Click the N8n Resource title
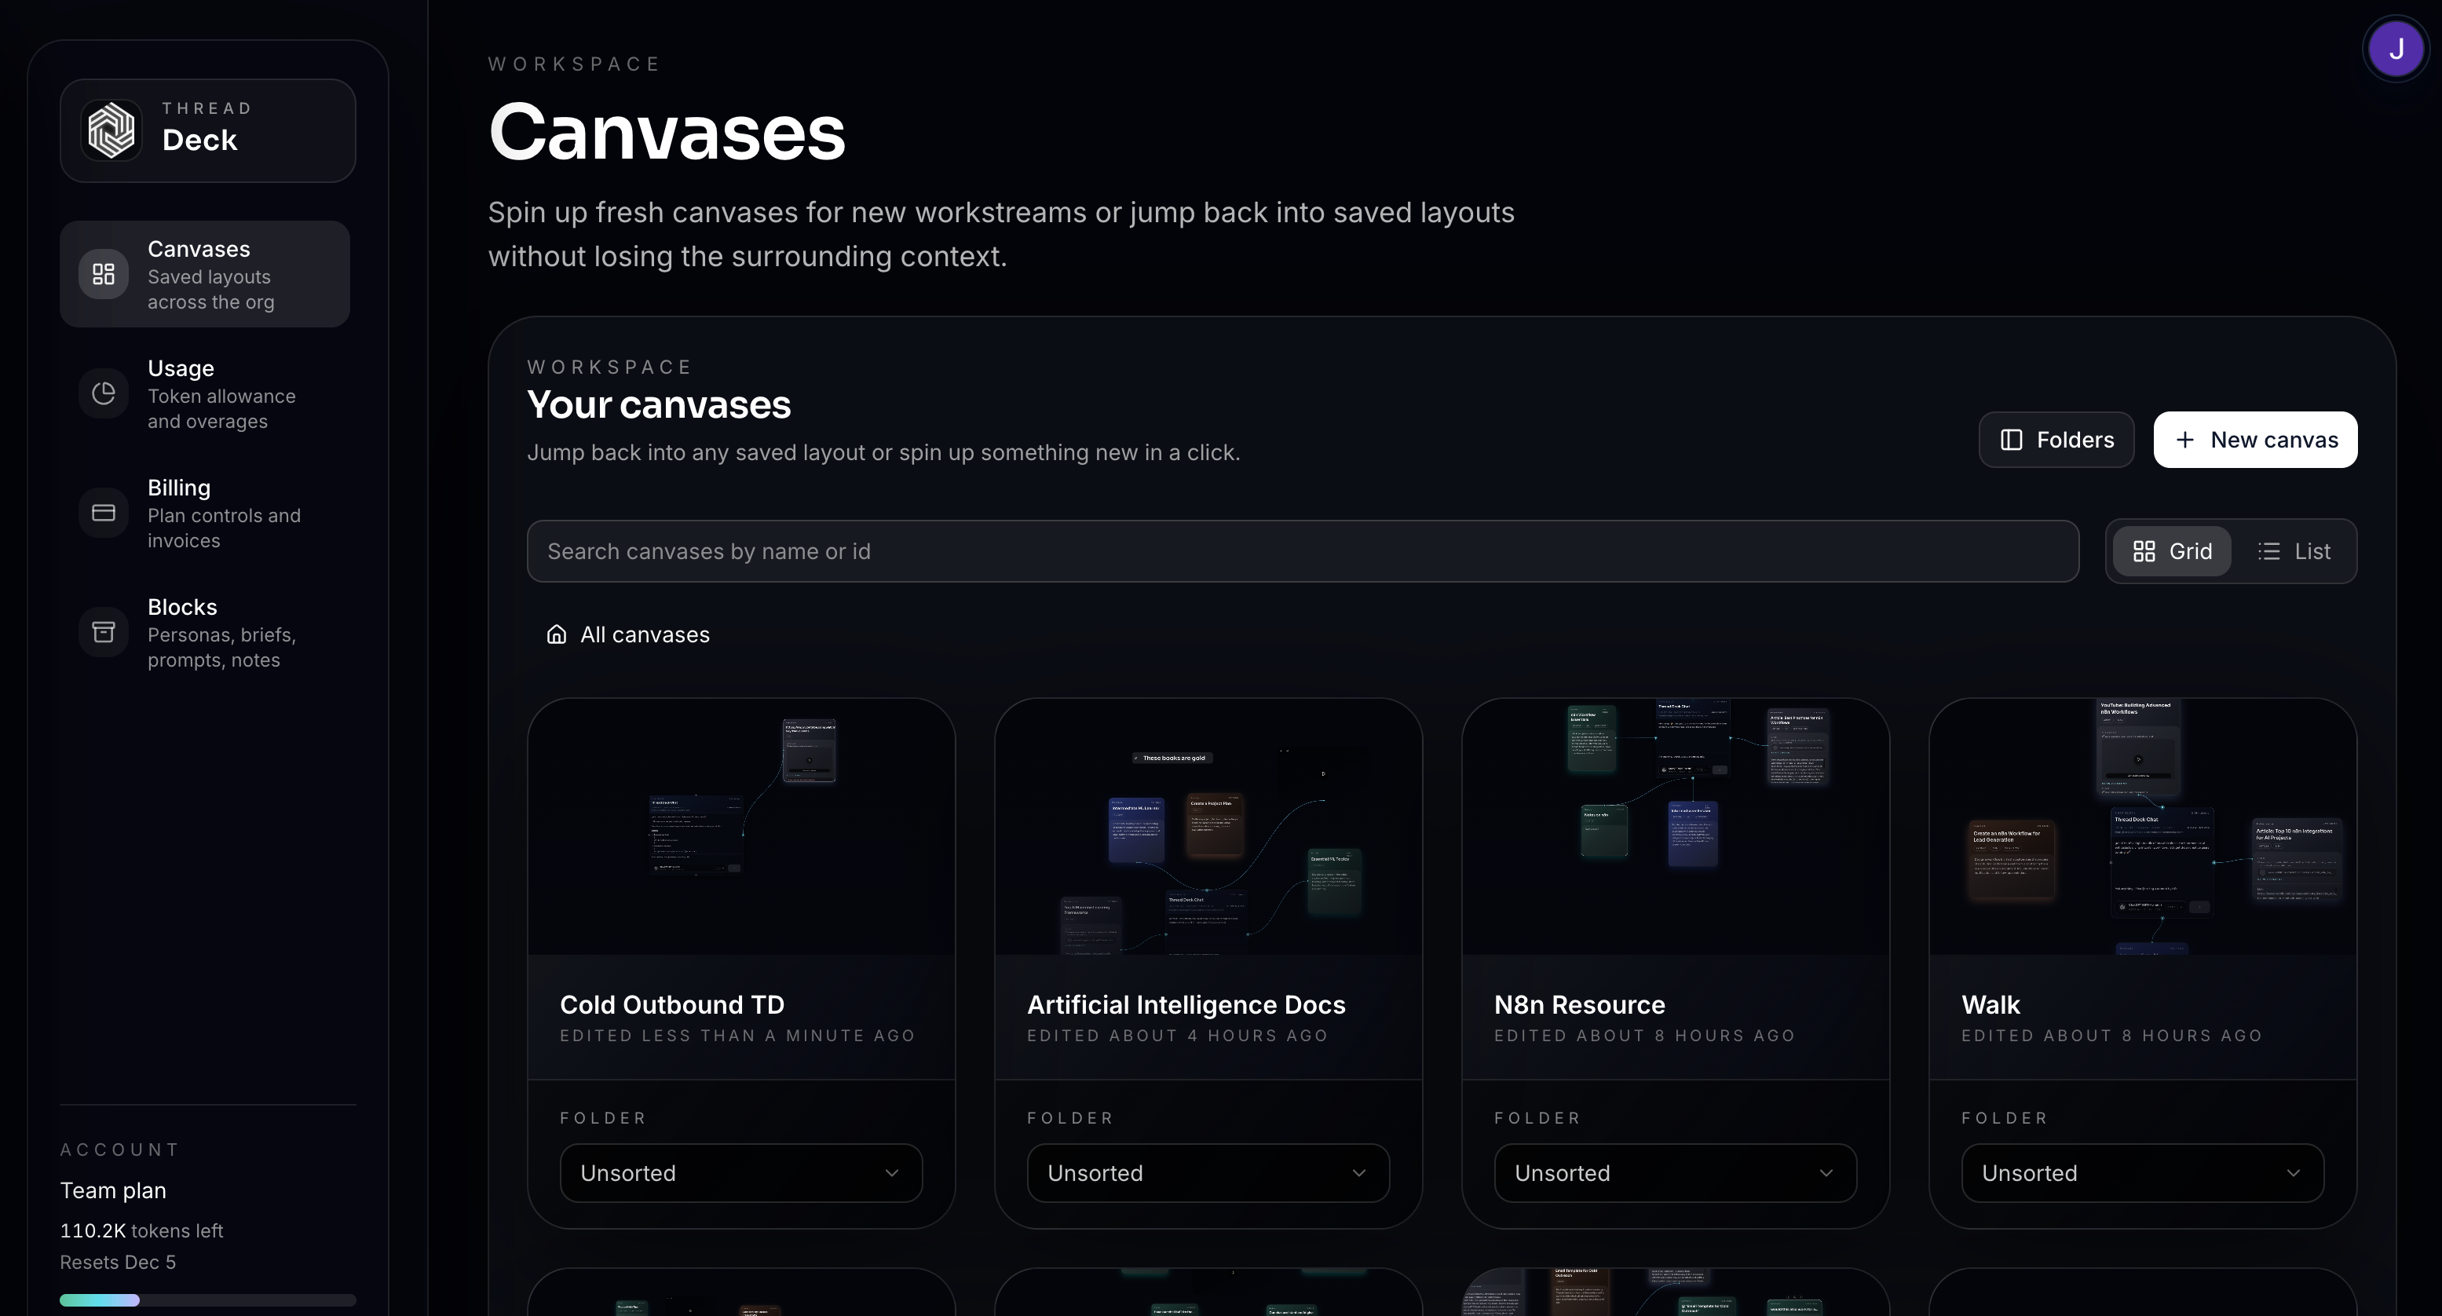The height and width of the screenshot is (1316, 2442). (1579, 1004)
